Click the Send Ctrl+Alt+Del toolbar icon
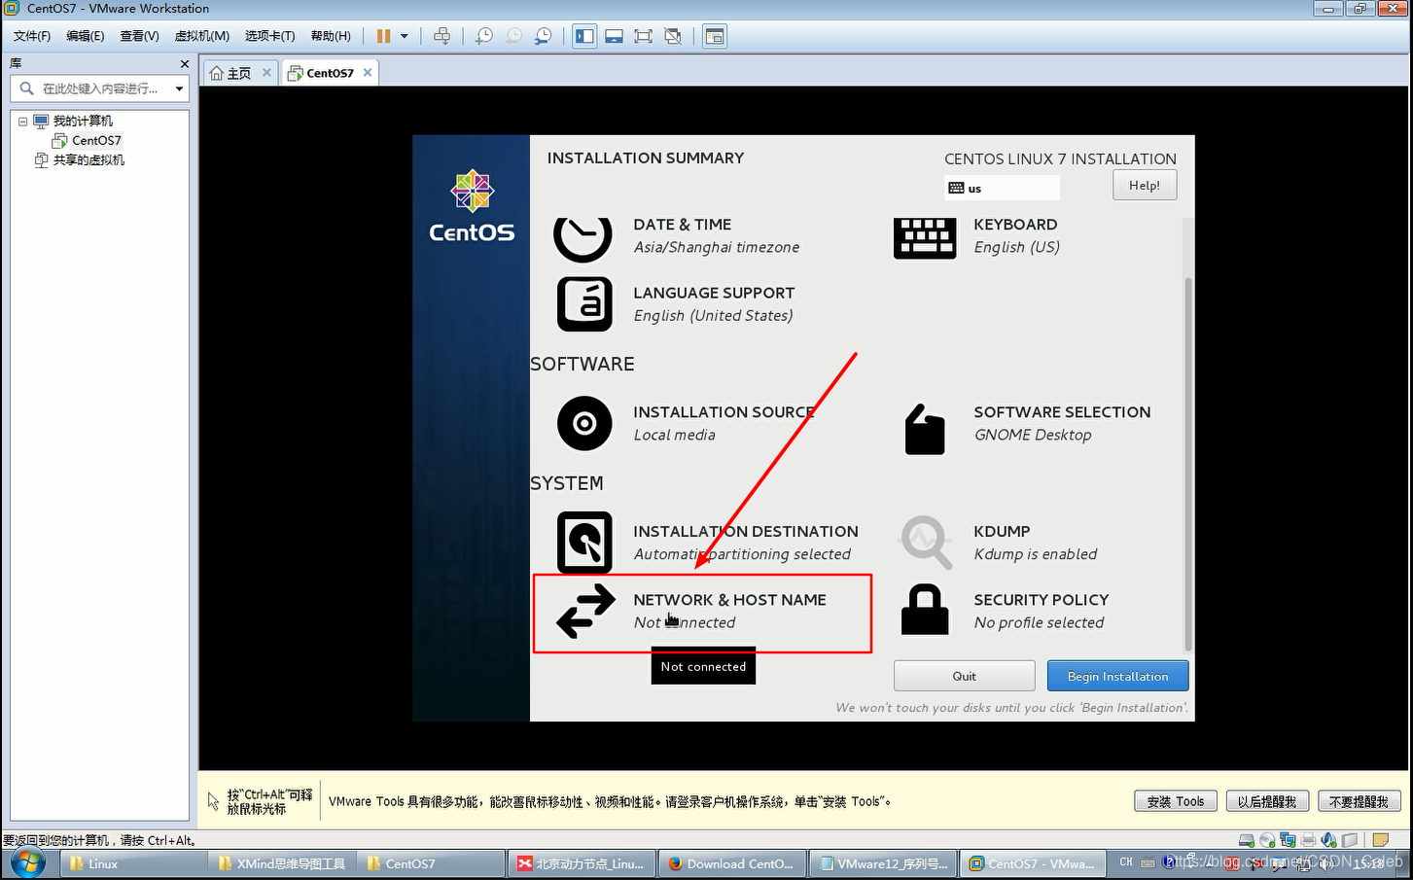The width and height of the screenshot is (1413, 880). coord(442,36)
